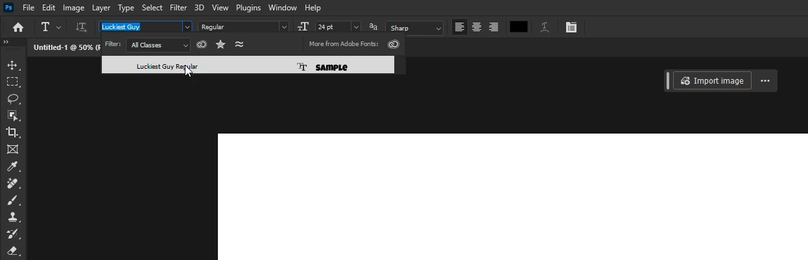
Task: Select the Clone Stamp tool
Action: point(12,217)
